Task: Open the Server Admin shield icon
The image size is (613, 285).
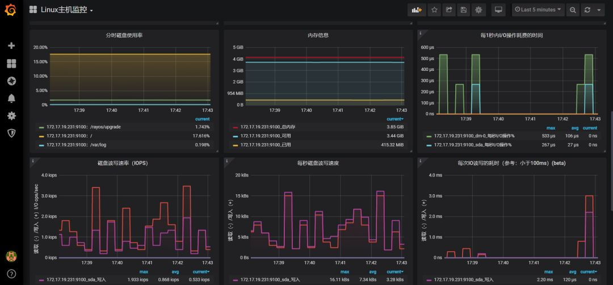Action: [11, 133]
